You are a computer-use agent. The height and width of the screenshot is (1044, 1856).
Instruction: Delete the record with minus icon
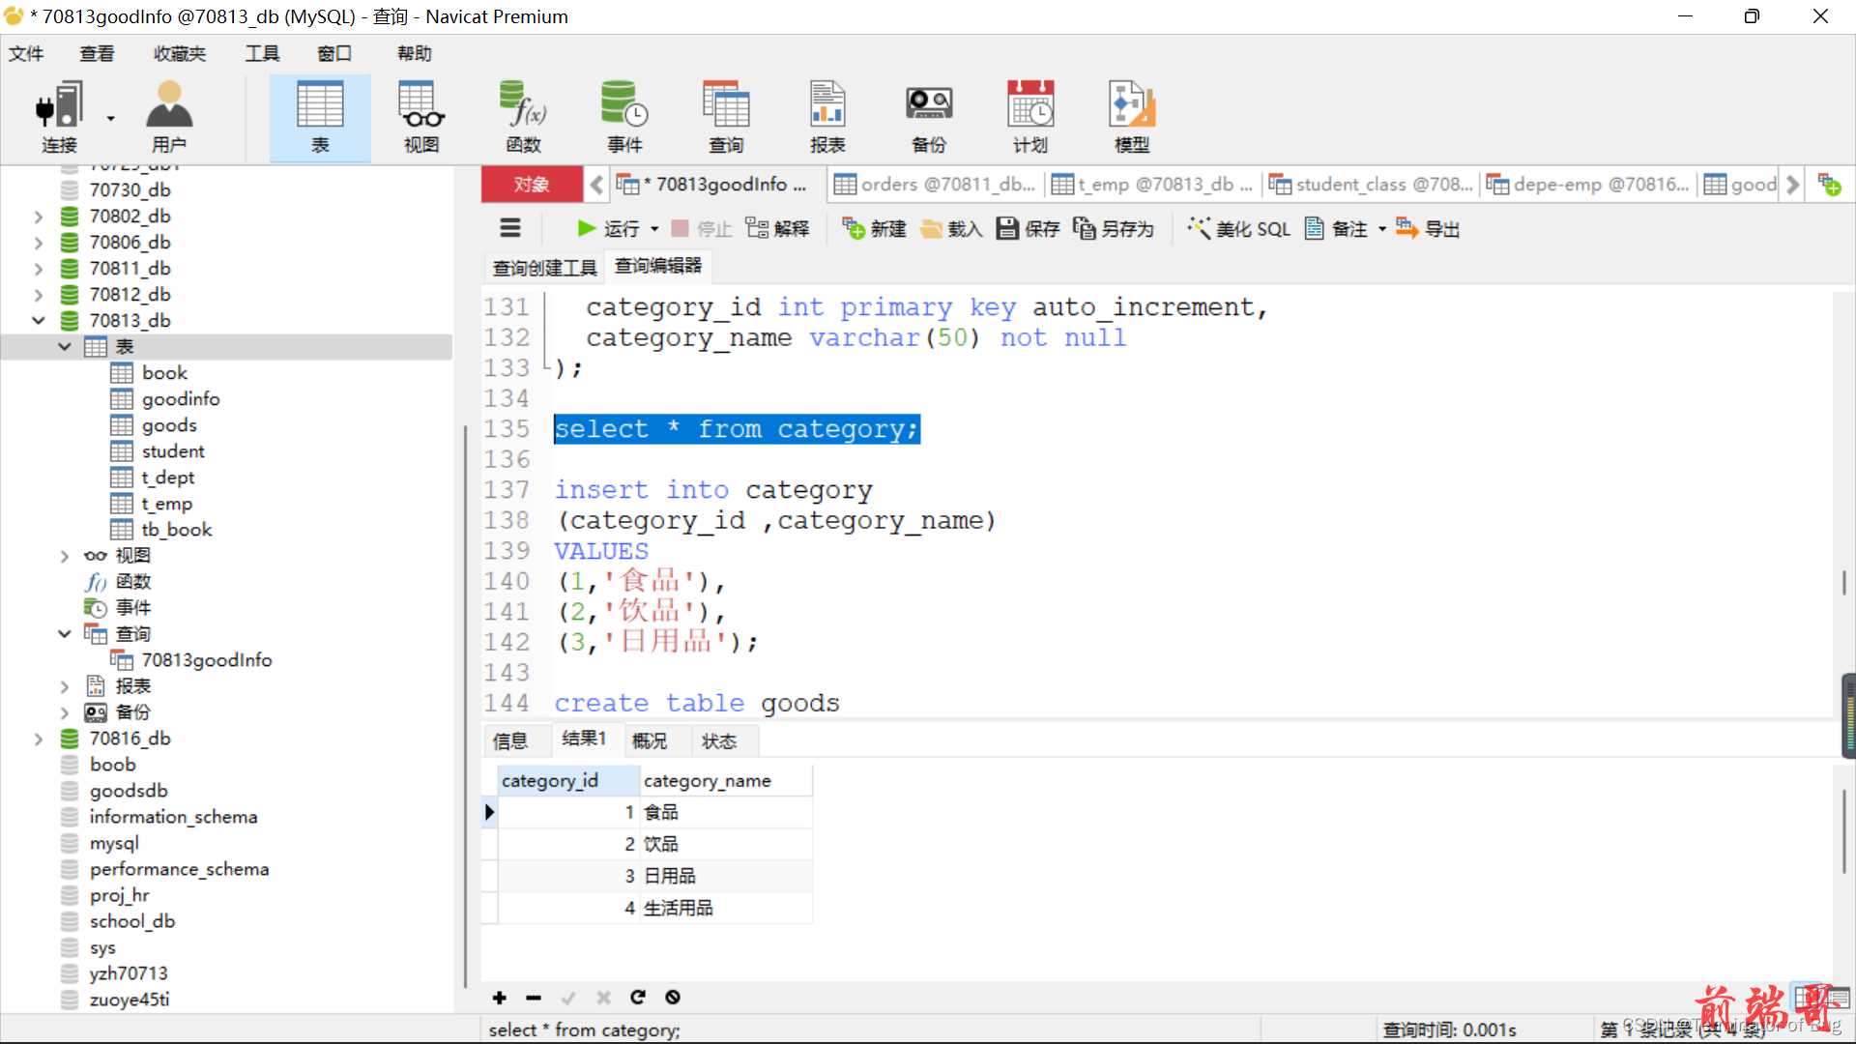point(534,998)
